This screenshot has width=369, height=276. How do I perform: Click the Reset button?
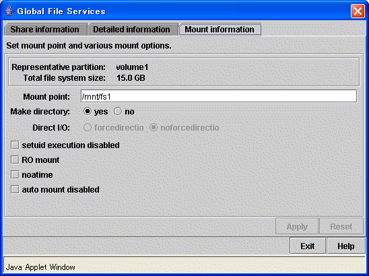coord(341,226)
